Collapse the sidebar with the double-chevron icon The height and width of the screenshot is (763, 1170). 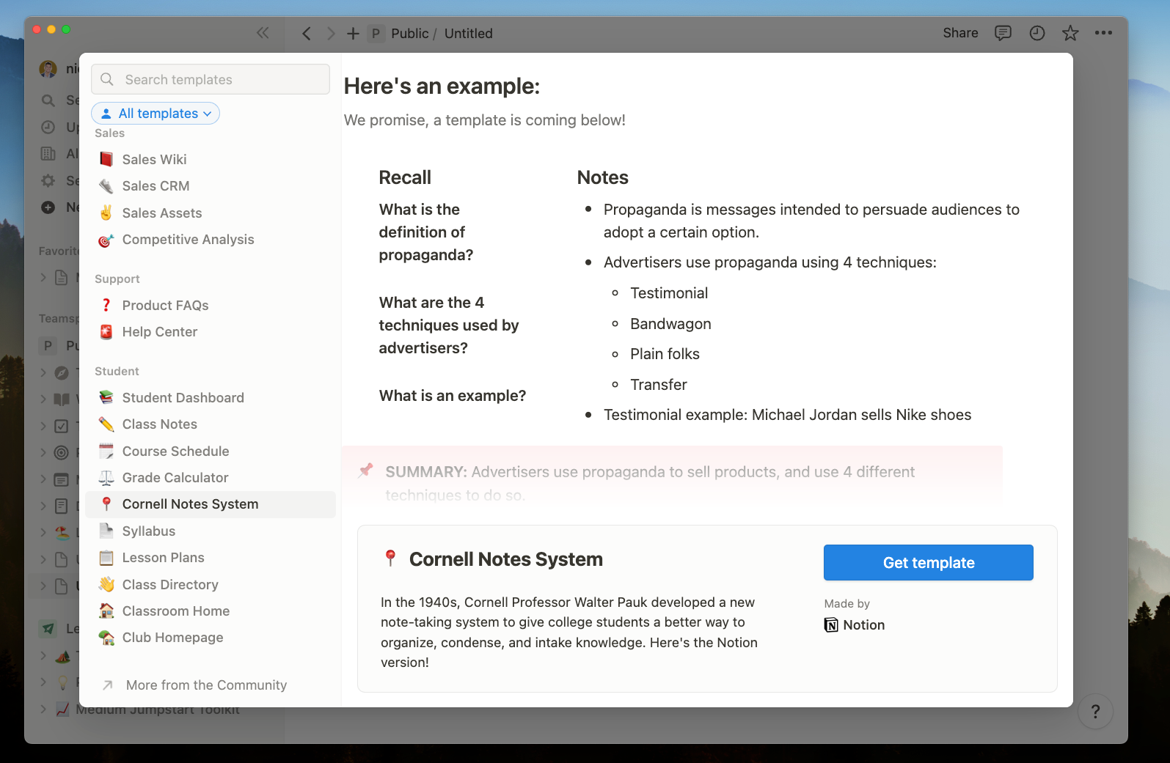click(263, 33)
